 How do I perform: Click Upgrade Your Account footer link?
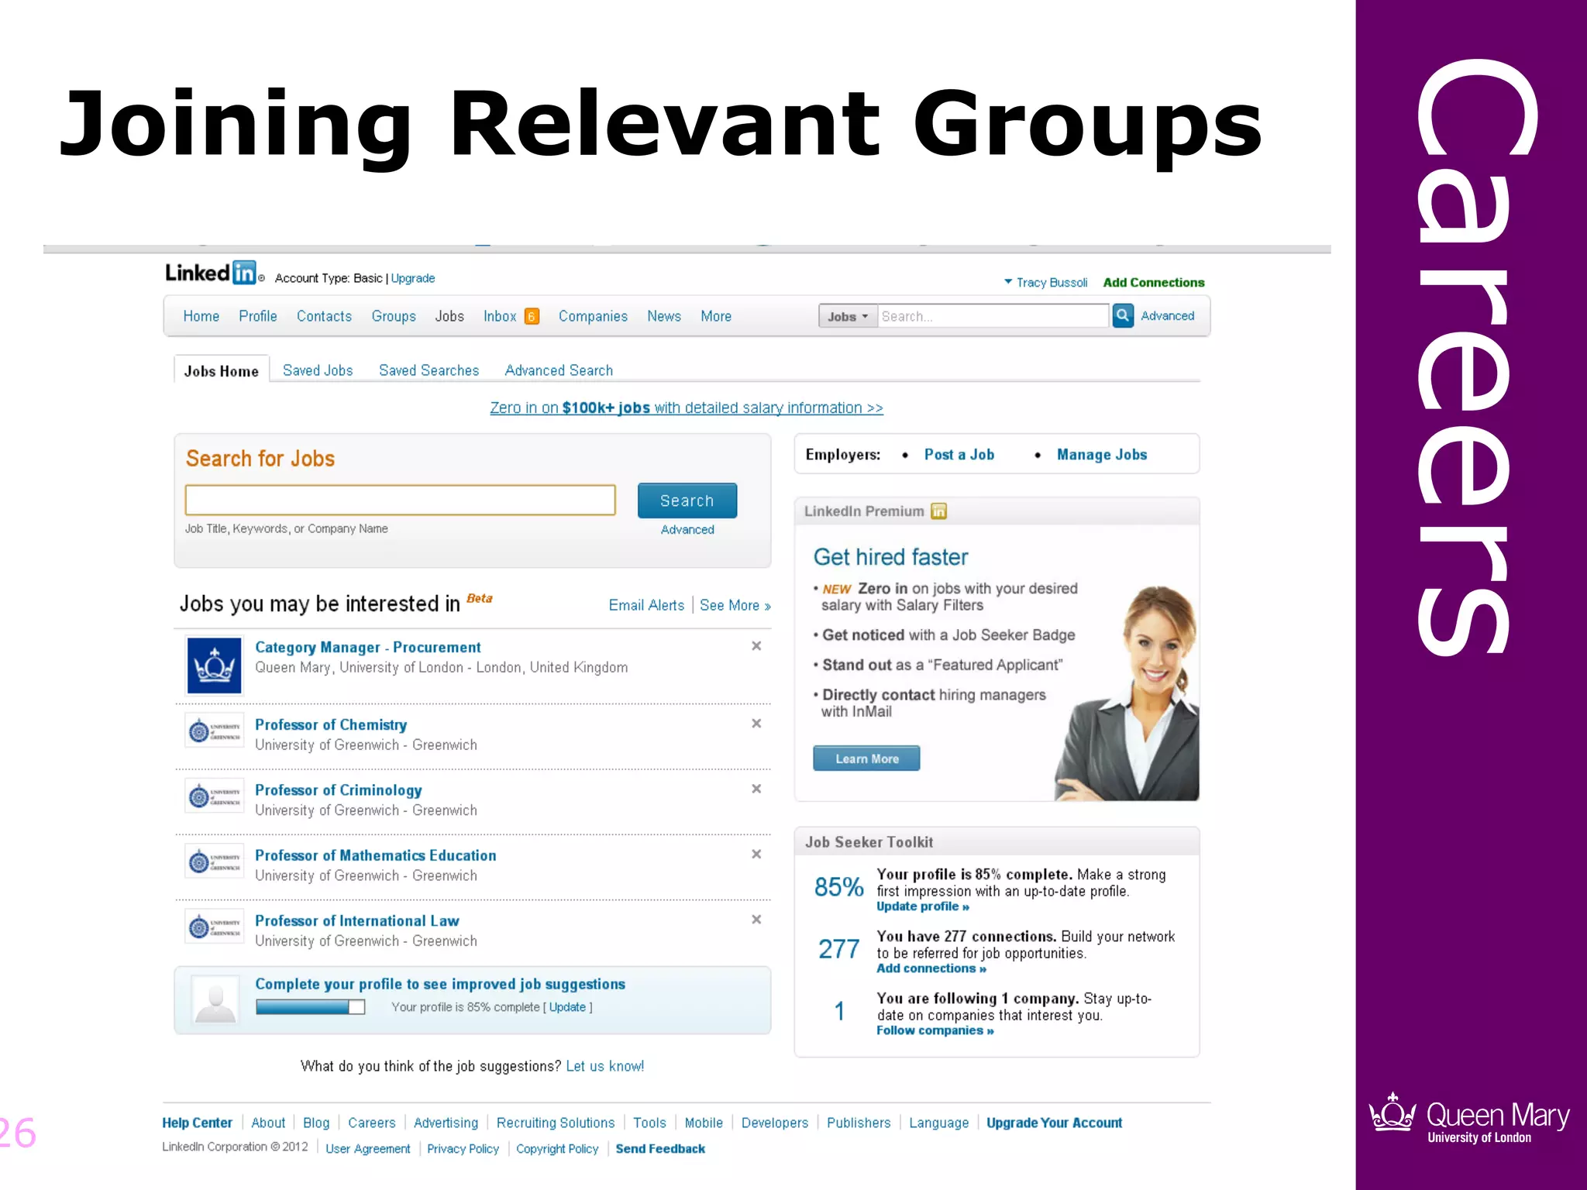(1054, 1123)
